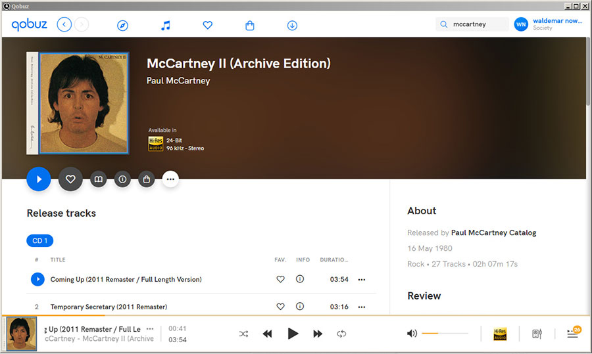Open Favorites heart in top navigation

pyautogui.click(x=208, y=25)
